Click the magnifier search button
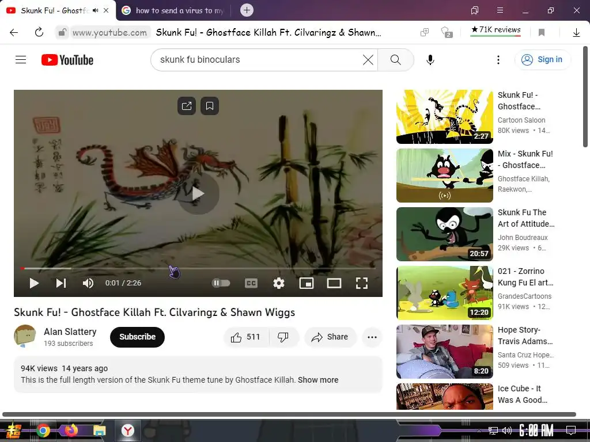 click(x=395, y=59)
